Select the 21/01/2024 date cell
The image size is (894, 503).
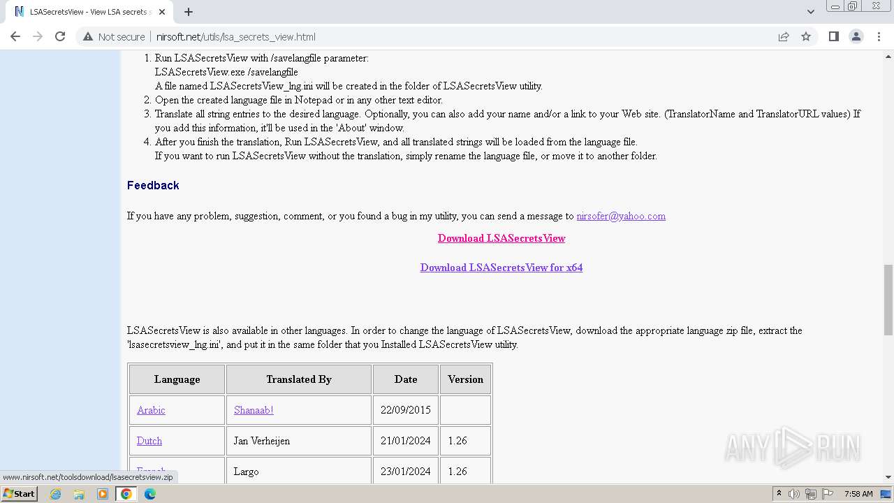point(406,441)
